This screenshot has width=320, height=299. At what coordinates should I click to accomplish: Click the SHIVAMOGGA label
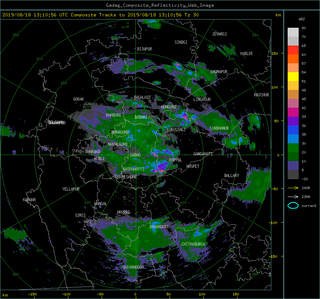[x=133, y=267]
